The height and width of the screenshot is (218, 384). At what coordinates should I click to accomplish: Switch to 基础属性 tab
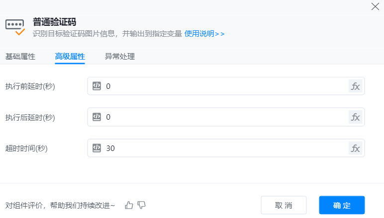click(x=20, y=56)
